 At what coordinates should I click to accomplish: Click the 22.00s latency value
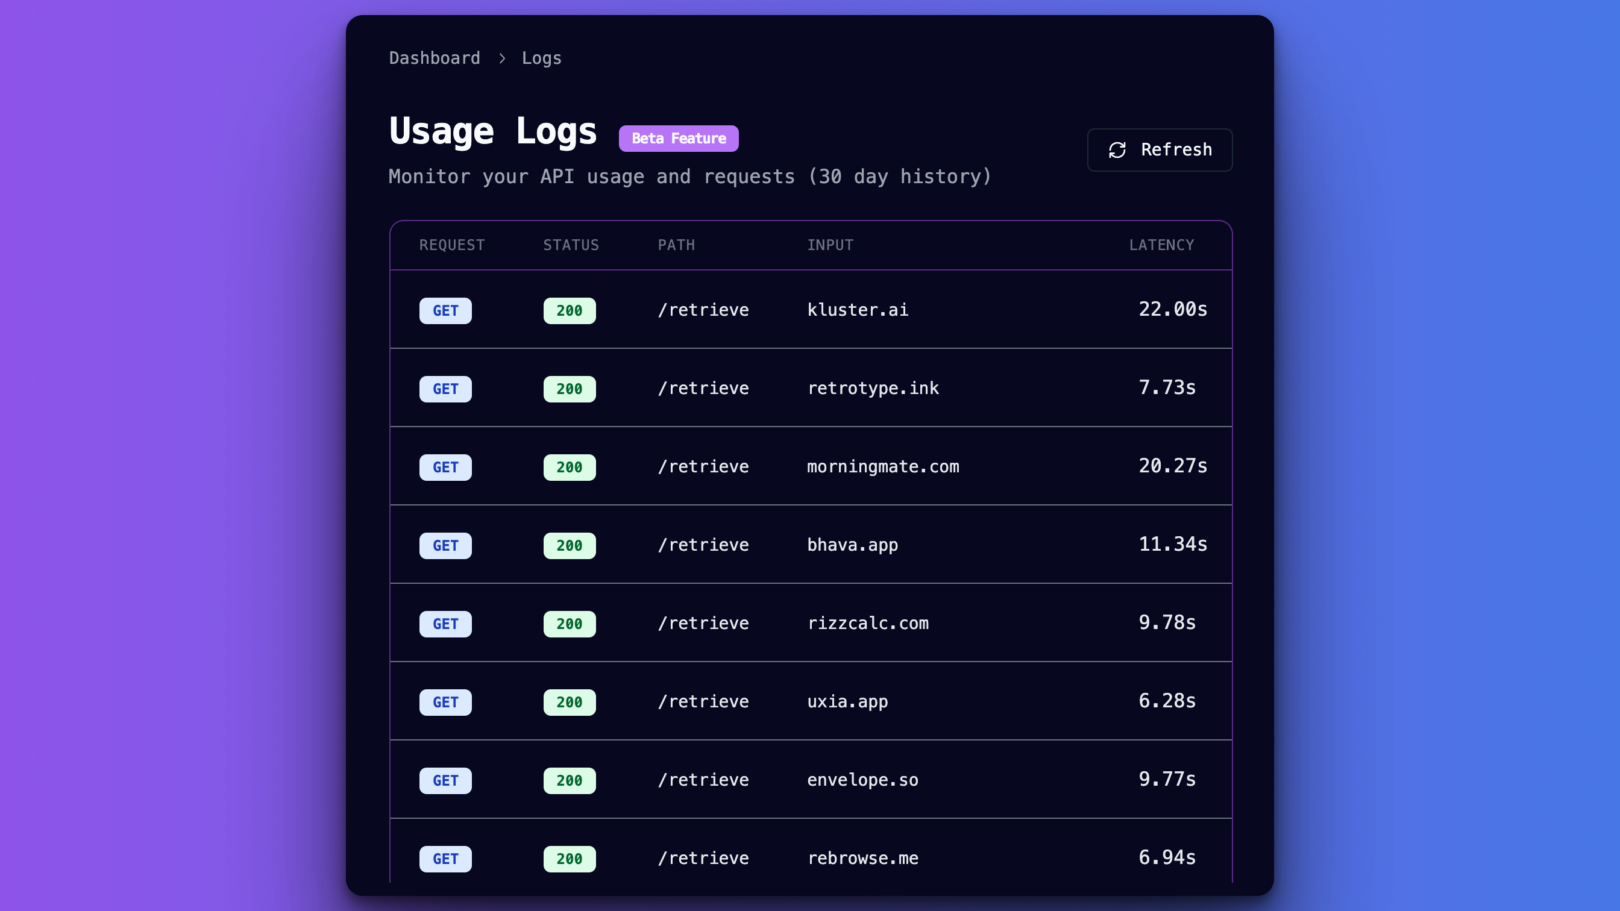[x=1172, y=309]
